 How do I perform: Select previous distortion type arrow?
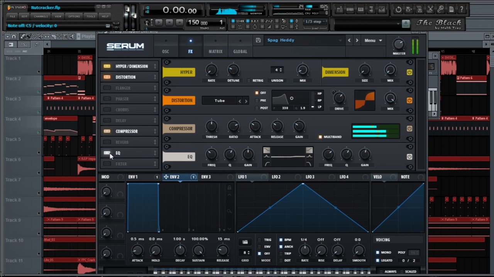tap(240, 101)
